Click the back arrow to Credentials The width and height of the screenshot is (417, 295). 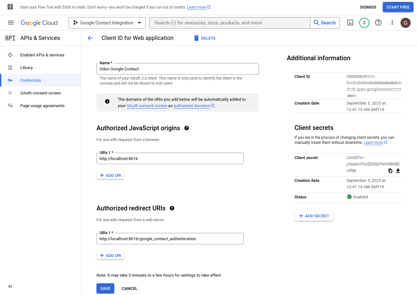90,38
